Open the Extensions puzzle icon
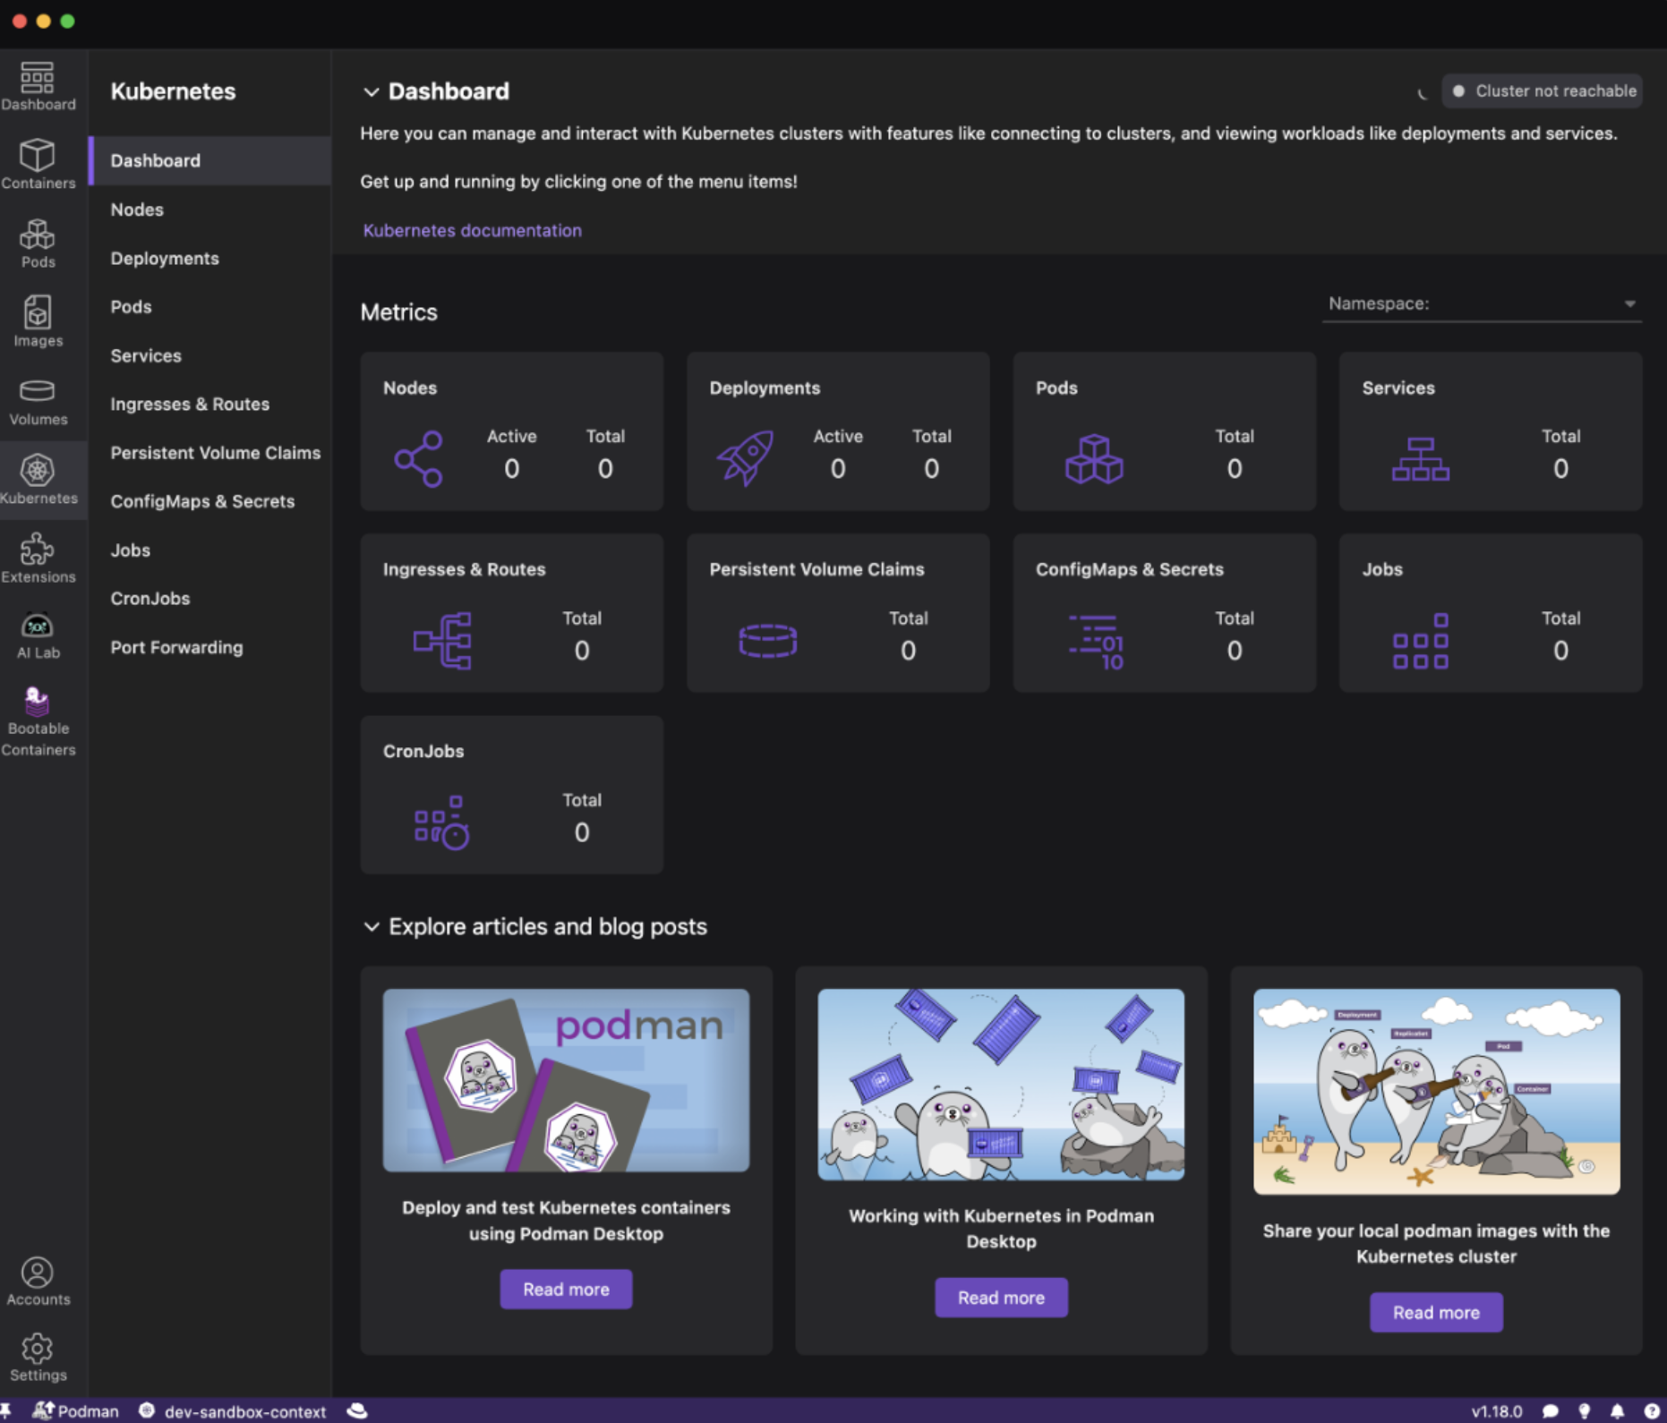Viewport: 1667px width, 1423px height. coord(38,558)
